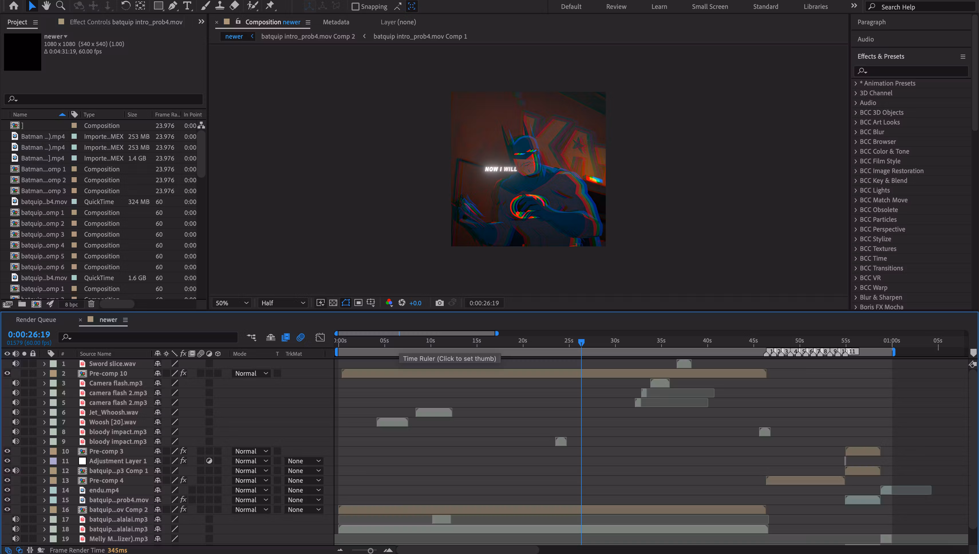
Task: Toggle region of interest in the viewer
Action: pyautogui.click(x=358, y=303)
